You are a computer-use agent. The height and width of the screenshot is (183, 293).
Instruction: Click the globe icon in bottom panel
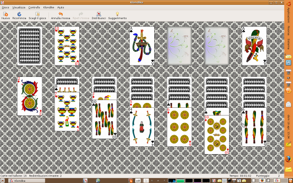coord(98,181)
